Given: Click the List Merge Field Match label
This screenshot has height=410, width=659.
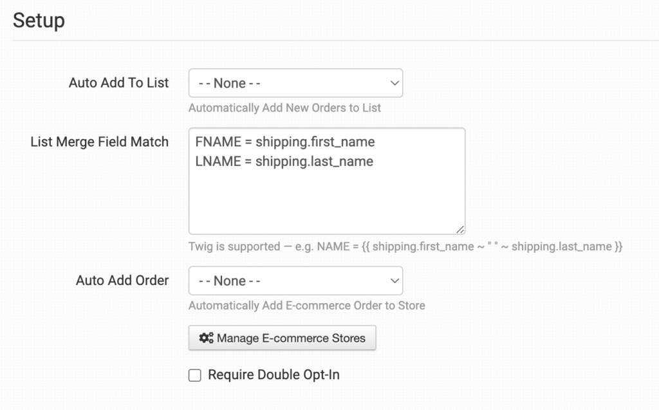Looking at the screenshot, I should [100, 142].
